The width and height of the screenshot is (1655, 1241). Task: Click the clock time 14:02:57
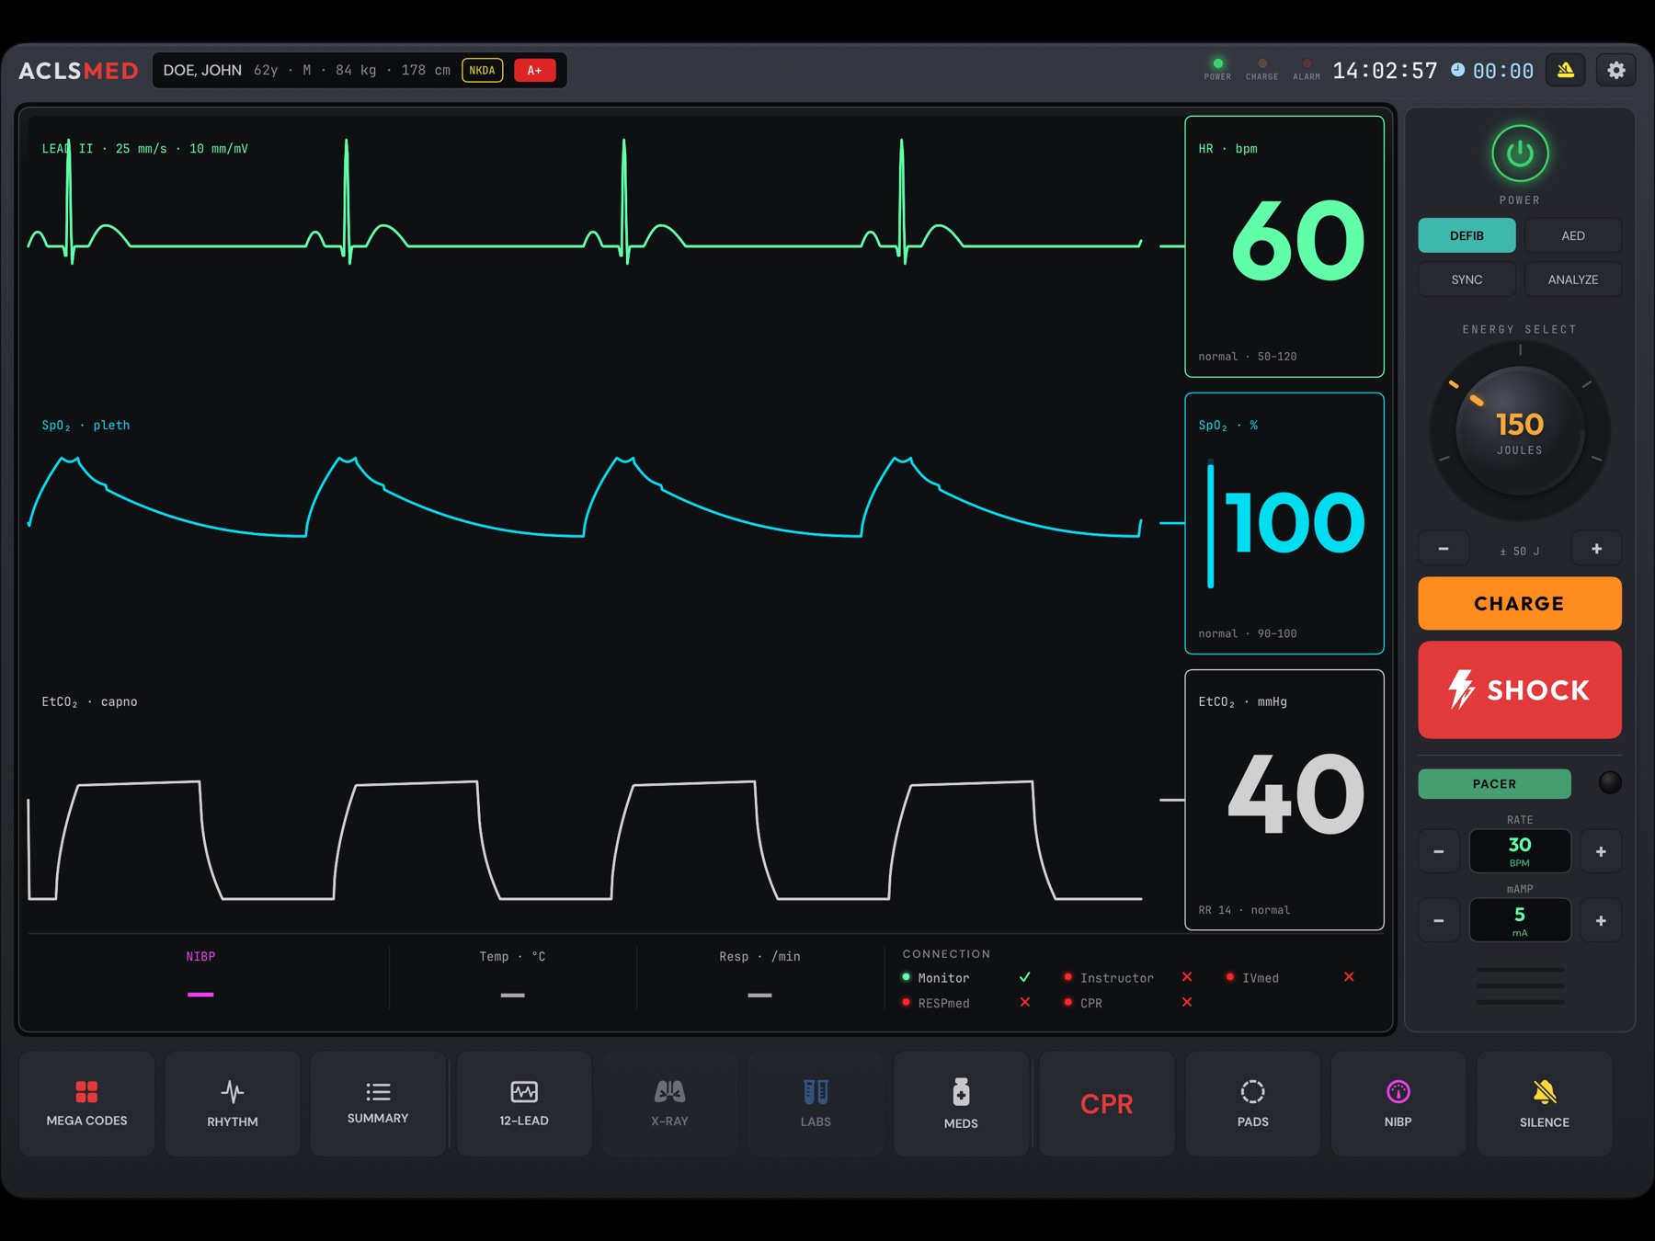point(1385,71)
